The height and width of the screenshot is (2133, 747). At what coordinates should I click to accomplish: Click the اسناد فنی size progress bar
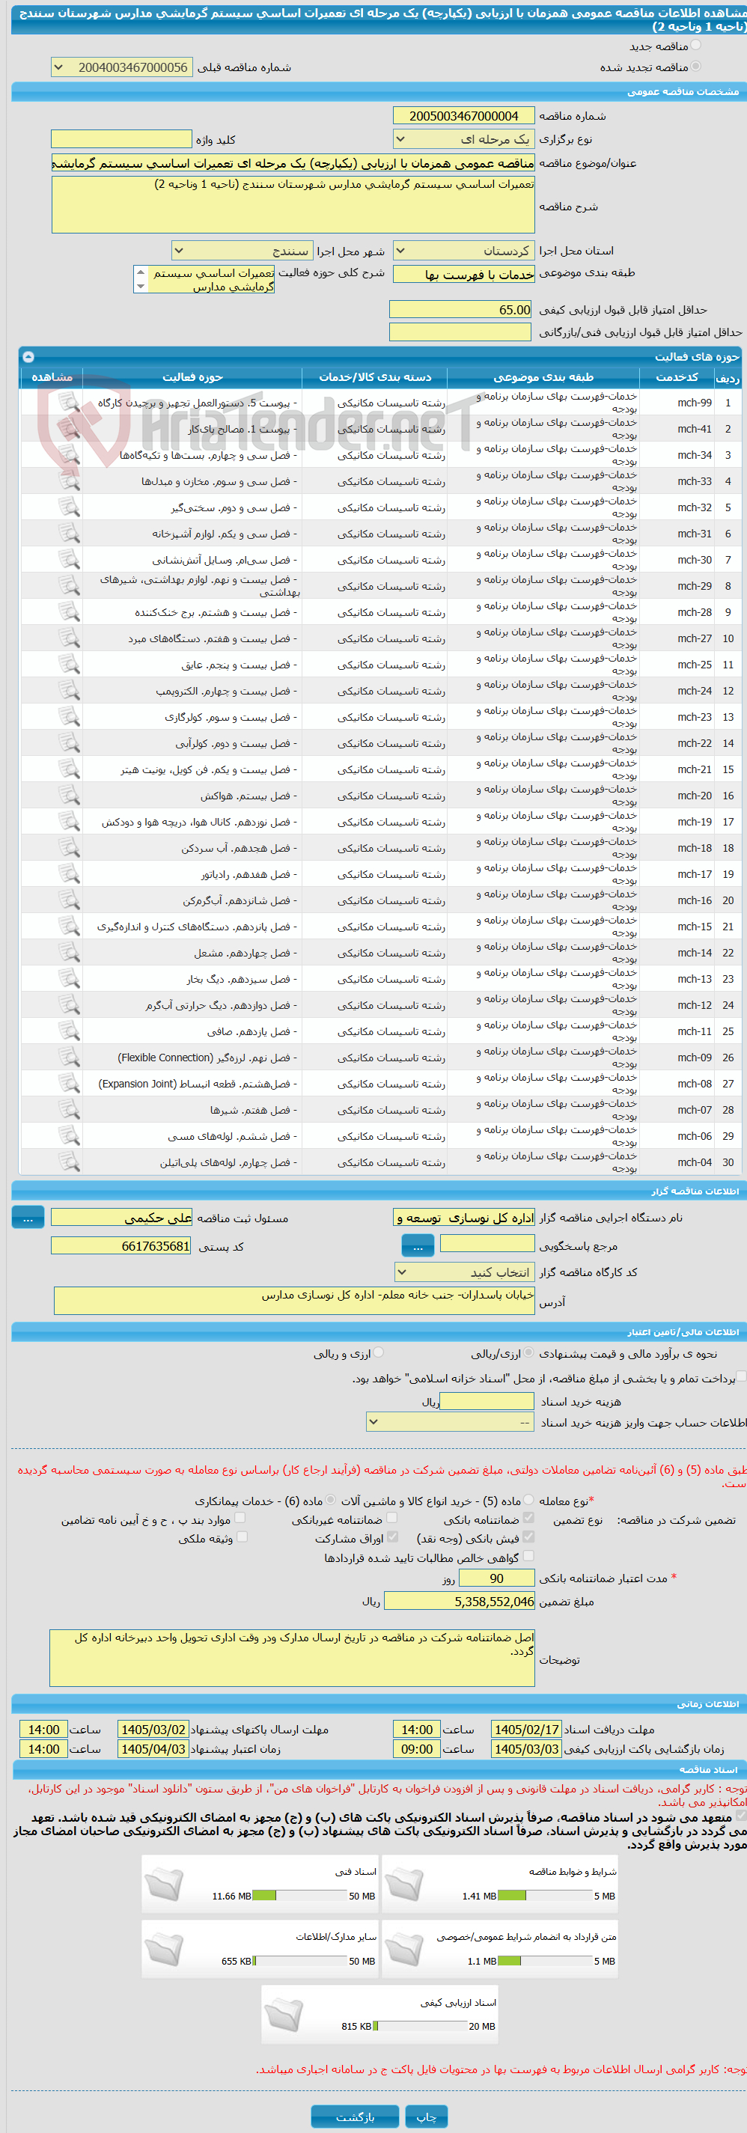coord(299,1896)
